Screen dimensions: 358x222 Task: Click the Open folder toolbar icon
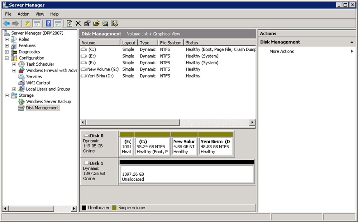[x=96, y=23]
